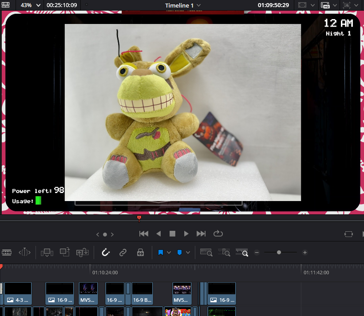
Task: Click the Detail Zoom icon
Action: click(224, 253)
